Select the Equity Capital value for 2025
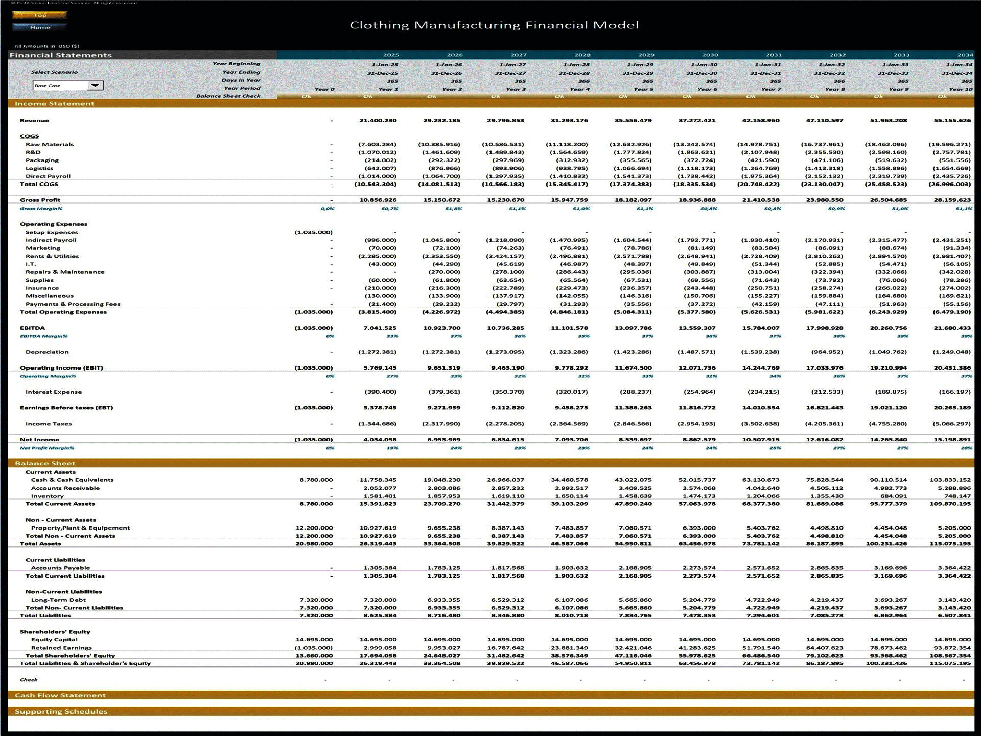This screenshot has height=736, width=981. [378, 639]
